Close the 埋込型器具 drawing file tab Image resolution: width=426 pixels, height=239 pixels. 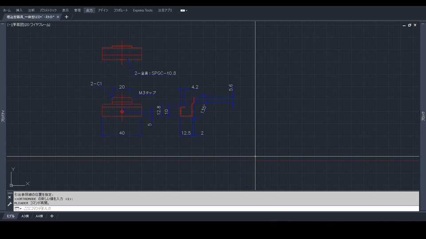tap(58, 17)
